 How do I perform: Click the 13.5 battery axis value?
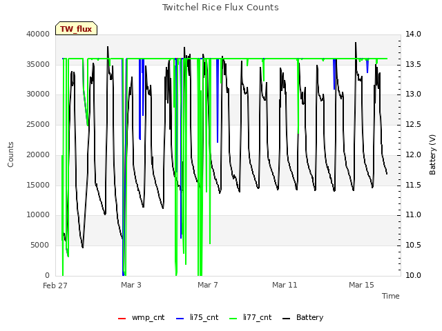(413, 64)
